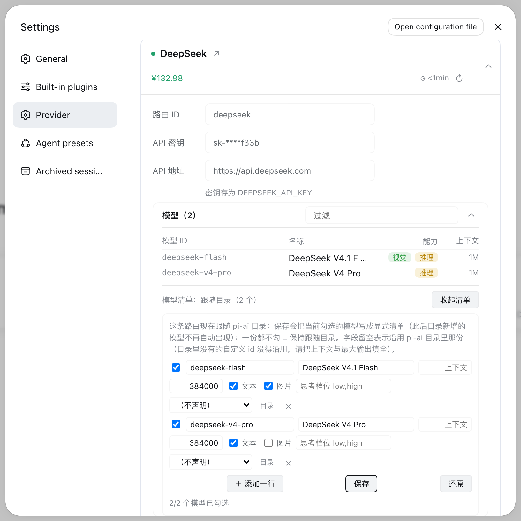Click the 视觉 capability tag
The image size is (521, 521).
click(x=400, y=257)
